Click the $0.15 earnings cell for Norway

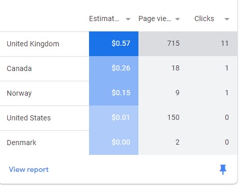114,93
